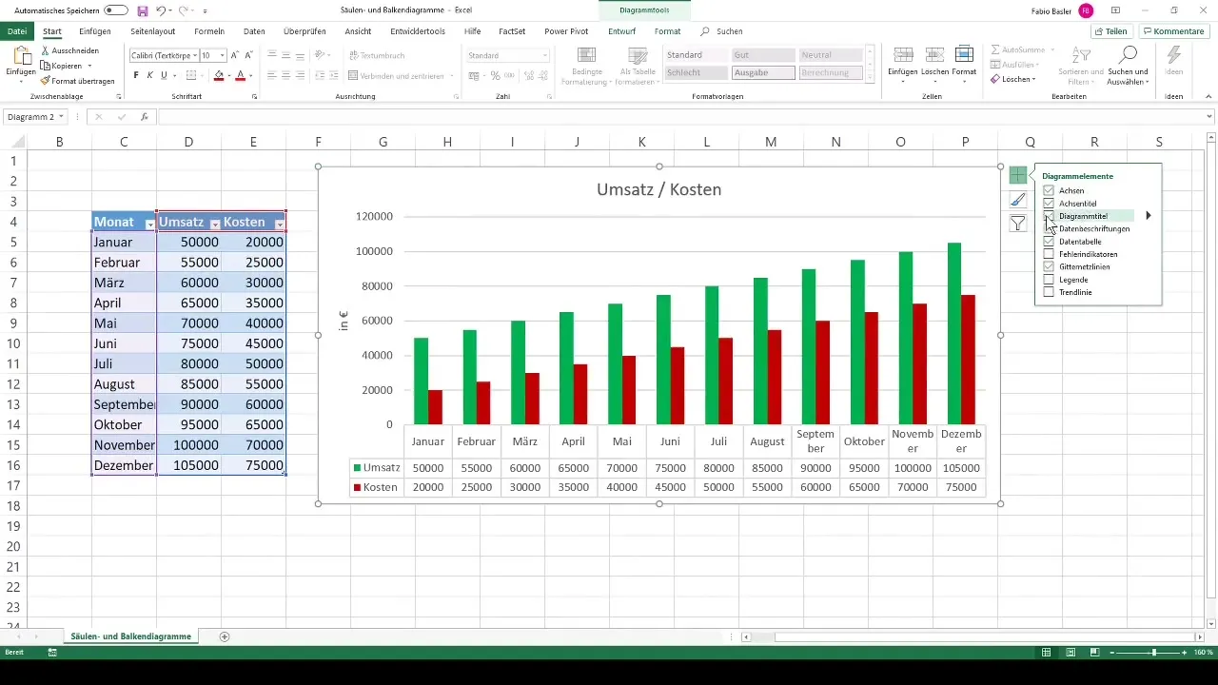This screenshot has height=685, width=1218.
Task: Open Monat column filter dropdown
Action: tap(149, 223)
